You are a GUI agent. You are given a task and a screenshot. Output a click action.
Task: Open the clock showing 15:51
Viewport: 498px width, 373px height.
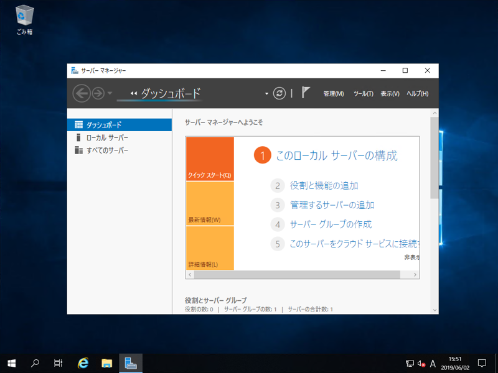click(455, 363)
